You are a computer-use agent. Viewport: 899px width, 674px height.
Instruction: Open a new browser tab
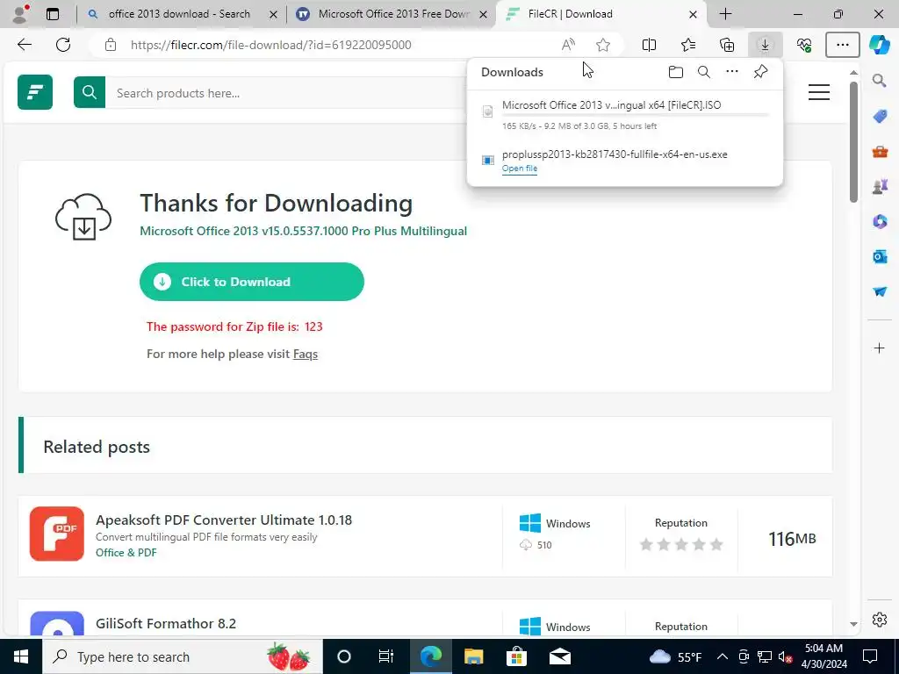[725, 14]
